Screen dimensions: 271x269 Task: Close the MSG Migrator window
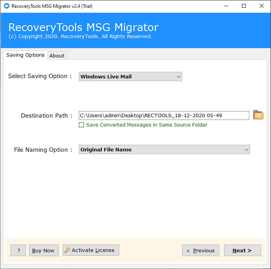point(262,6)
